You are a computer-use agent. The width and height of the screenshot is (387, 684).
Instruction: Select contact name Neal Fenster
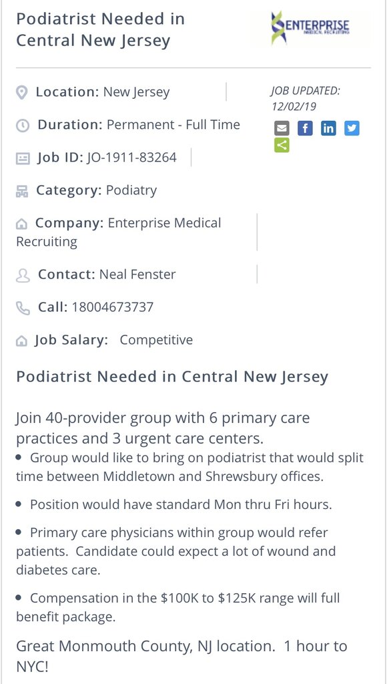point(137,275)
